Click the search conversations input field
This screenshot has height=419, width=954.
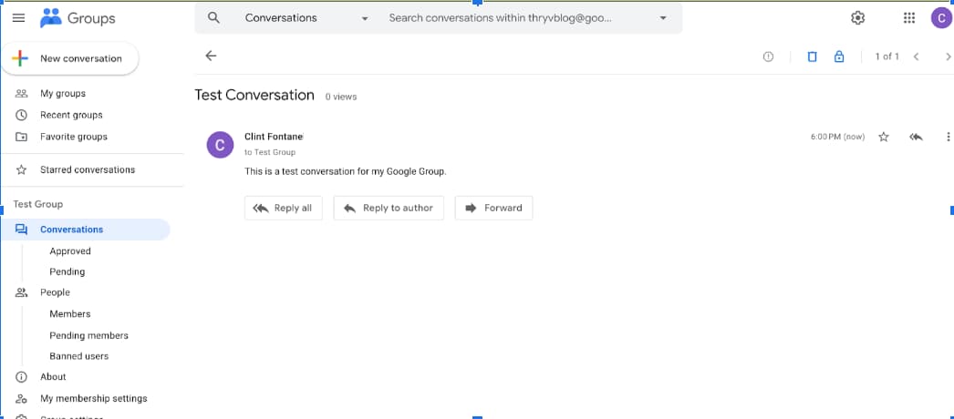(500, 18)
